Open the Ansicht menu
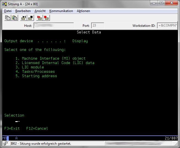This screenshot has width=180, height=148. click(40, 11)
